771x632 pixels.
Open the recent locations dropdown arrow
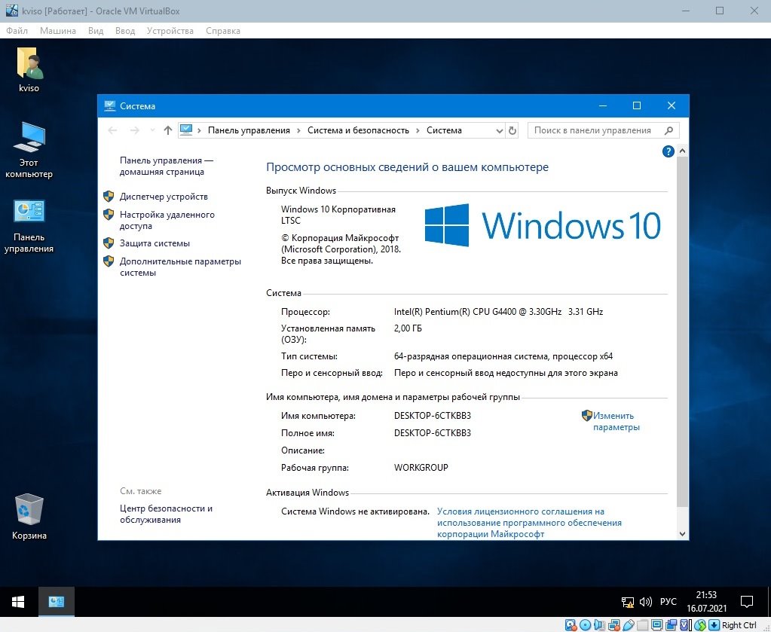point(152,130)
